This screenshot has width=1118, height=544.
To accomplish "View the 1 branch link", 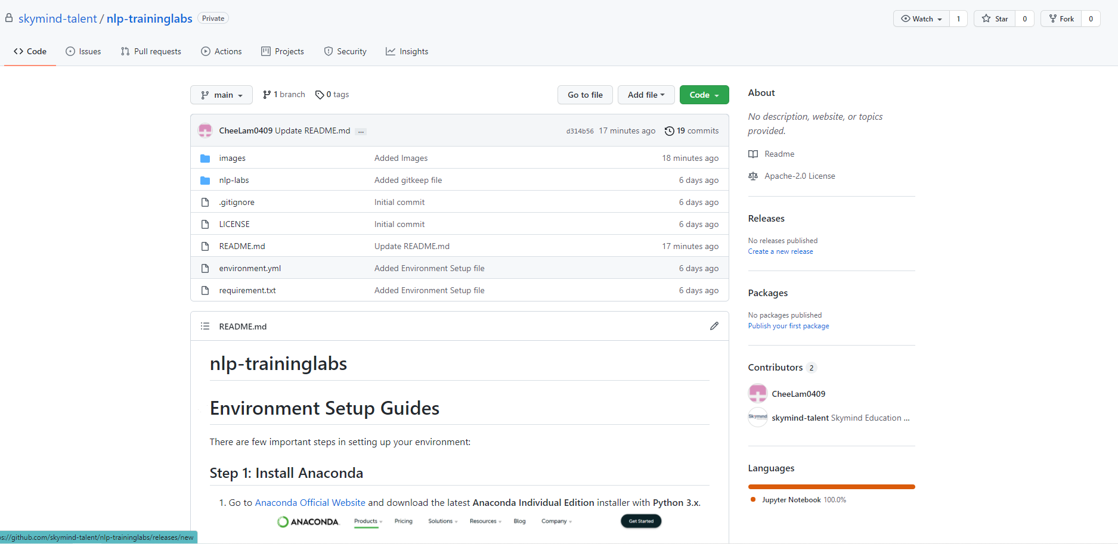I will click(284, 95).
